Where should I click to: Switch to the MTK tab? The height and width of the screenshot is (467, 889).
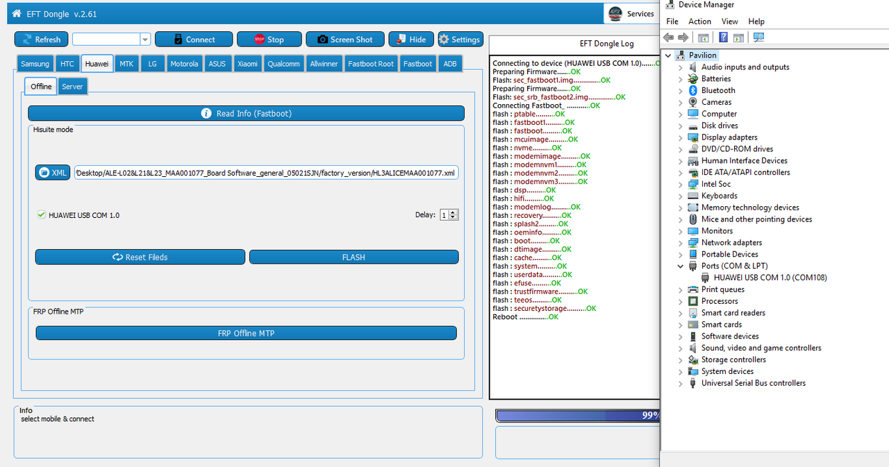coord(126,64)
